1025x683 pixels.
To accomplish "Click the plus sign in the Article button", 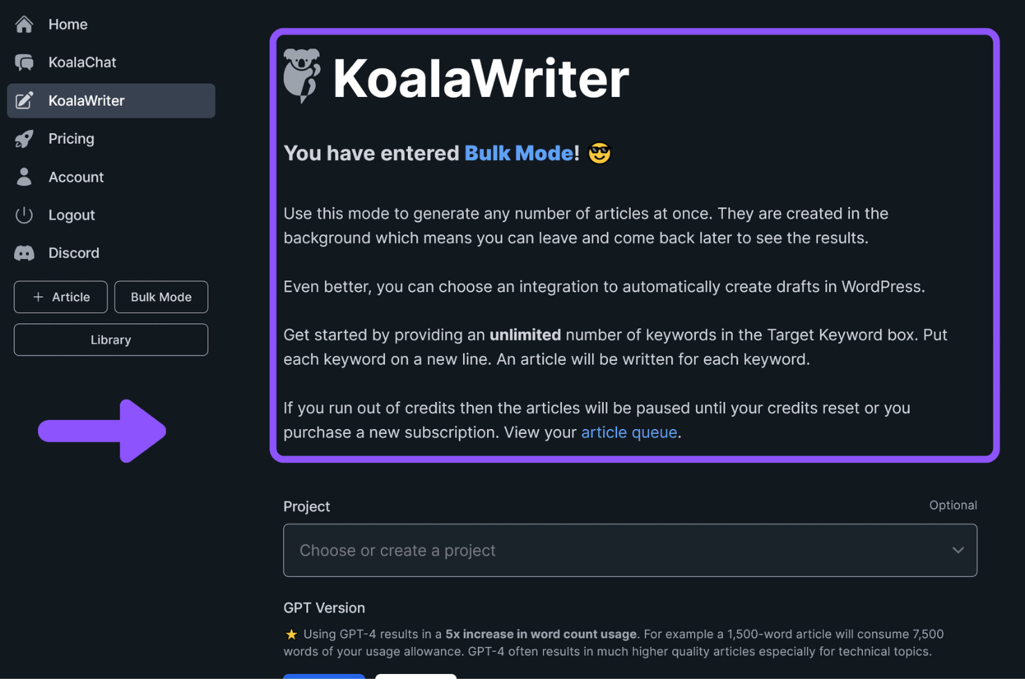I will (38, 297).
